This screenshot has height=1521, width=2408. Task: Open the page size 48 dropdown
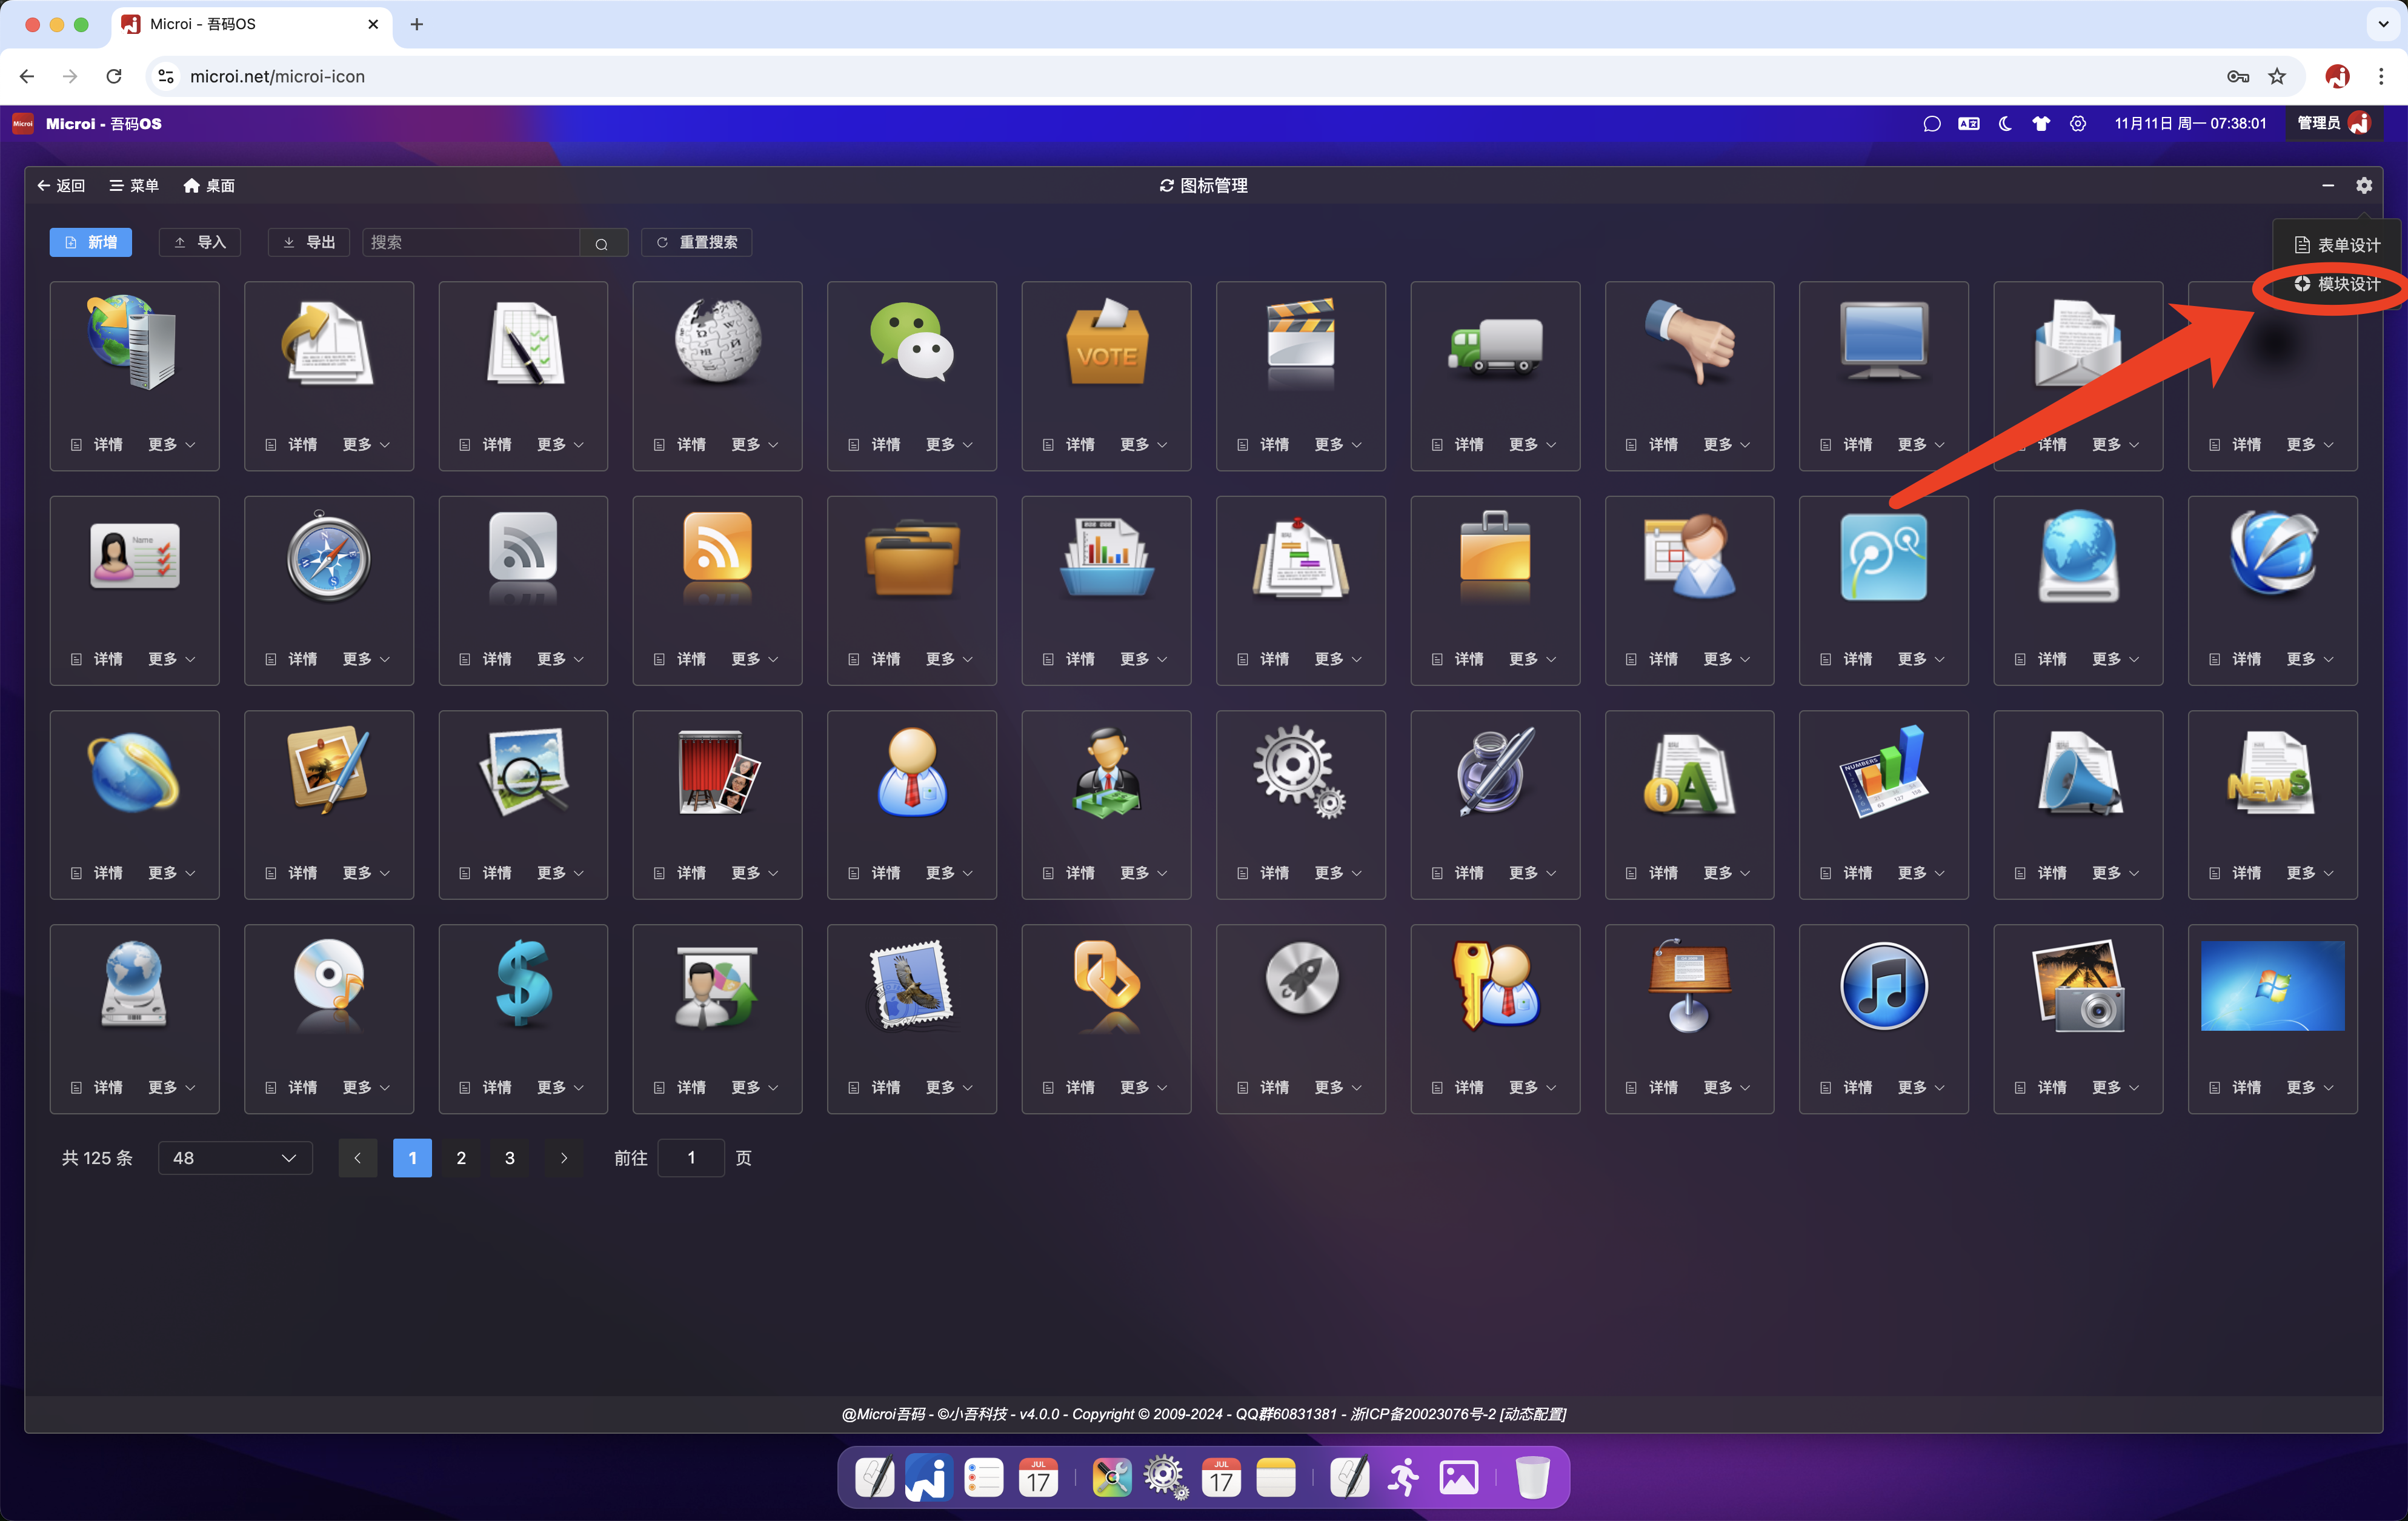pyautogui.click(x=235, y=1158)
